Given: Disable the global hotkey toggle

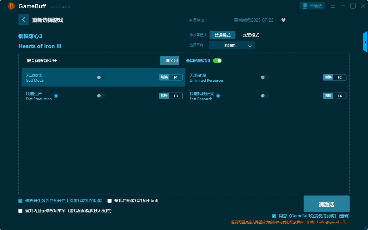Looking at the screenshot, I should (217, 61).
